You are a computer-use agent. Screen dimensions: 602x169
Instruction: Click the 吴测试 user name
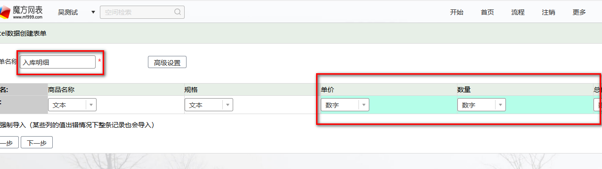tap(68, 12)
